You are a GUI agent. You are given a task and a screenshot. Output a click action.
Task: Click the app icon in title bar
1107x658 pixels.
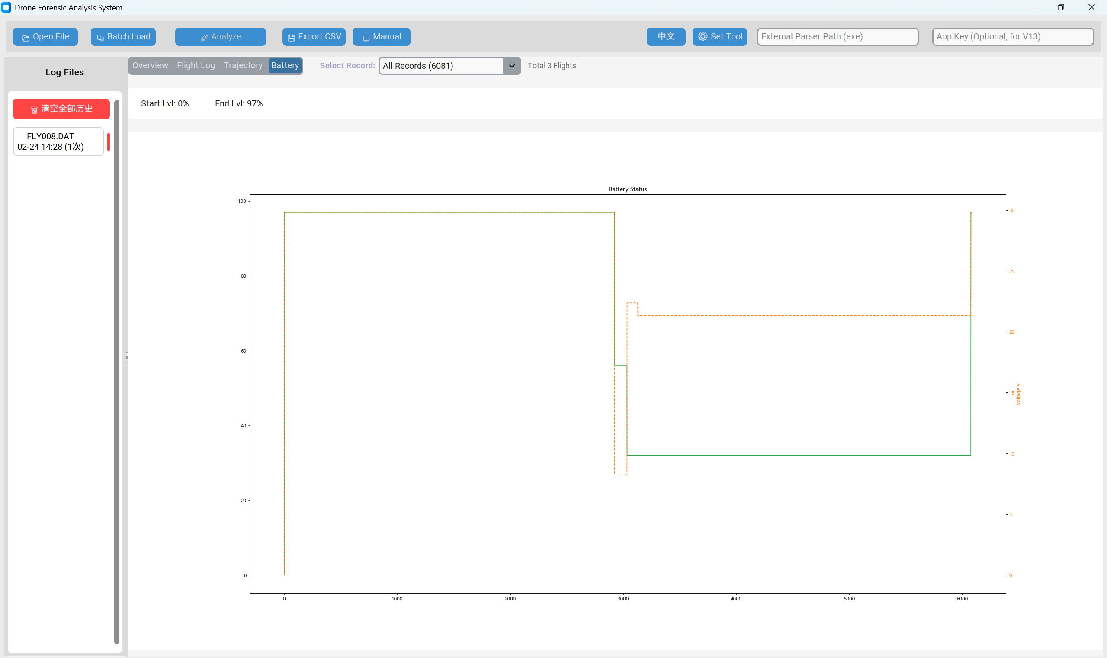click(6, 7)
